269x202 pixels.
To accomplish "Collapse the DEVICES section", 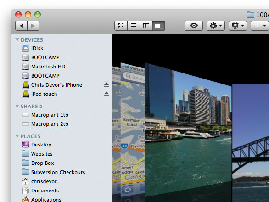I will (17, 40).
